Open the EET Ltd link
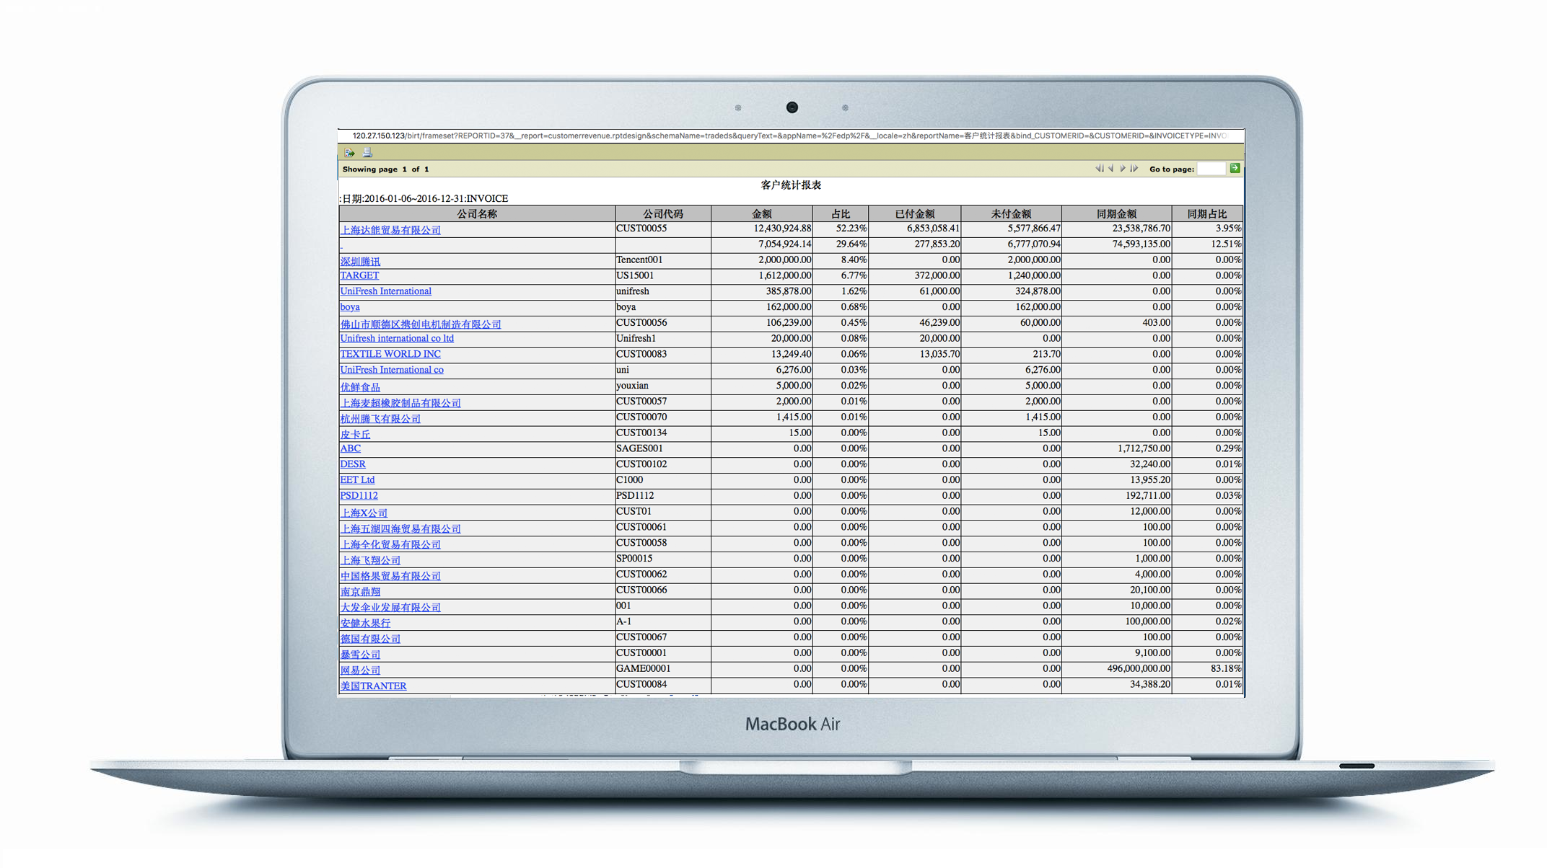1547x868 pixels. 357,480
